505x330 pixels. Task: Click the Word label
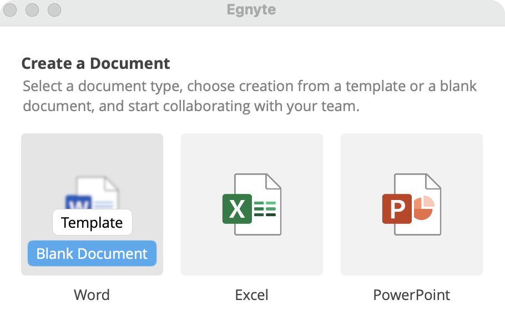point(92,294)
